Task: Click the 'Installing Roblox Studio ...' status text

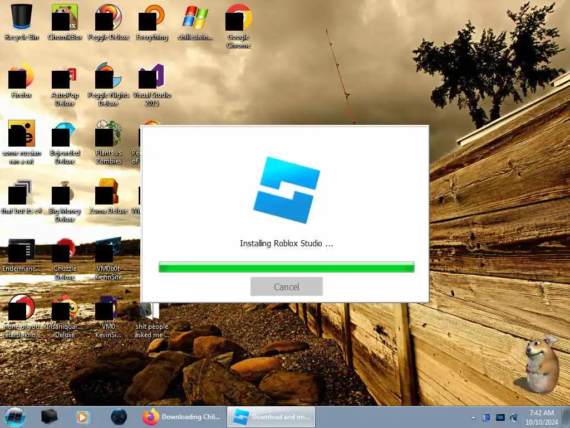Action: (x=287, y=244)
